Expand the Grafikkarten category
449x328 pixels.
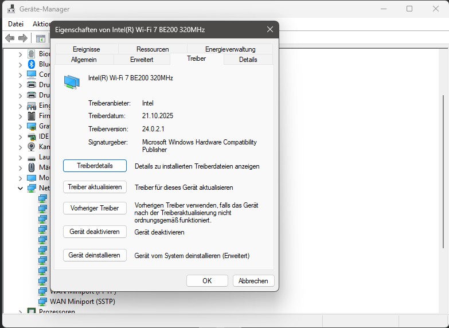click(20, 127)
